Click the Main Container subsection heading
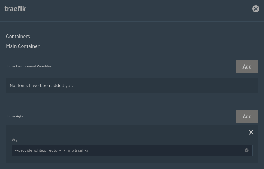This screenshot has height=169, width=264. [23, 46]
